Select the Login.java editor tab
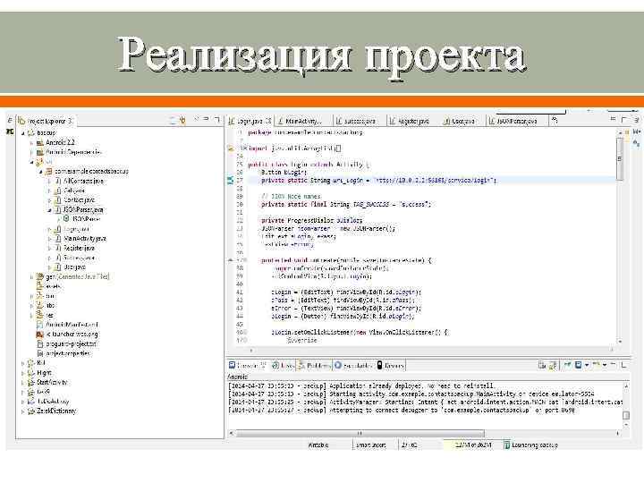Screen dimensions: 644x483 250,121
